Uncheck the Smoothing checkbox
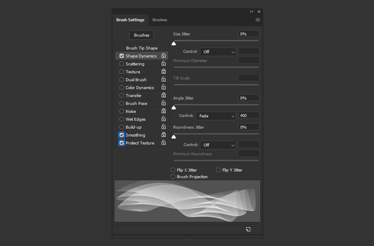 (x=122, y=135)
